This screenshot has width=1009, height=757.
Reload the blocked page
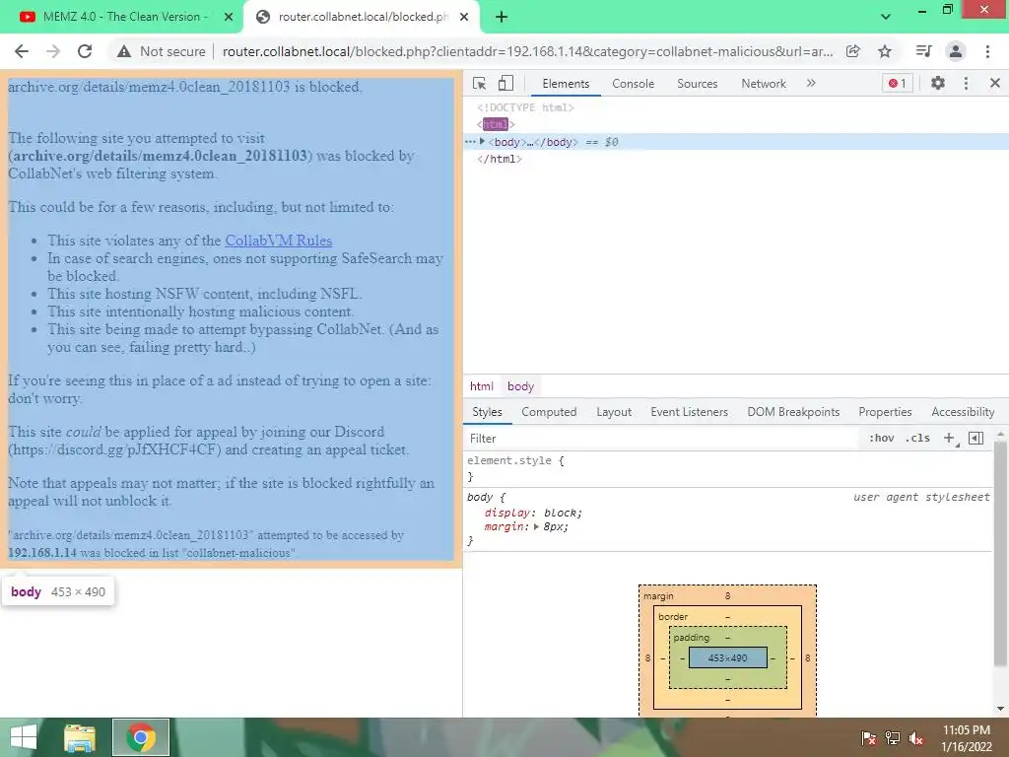point(85,51)
